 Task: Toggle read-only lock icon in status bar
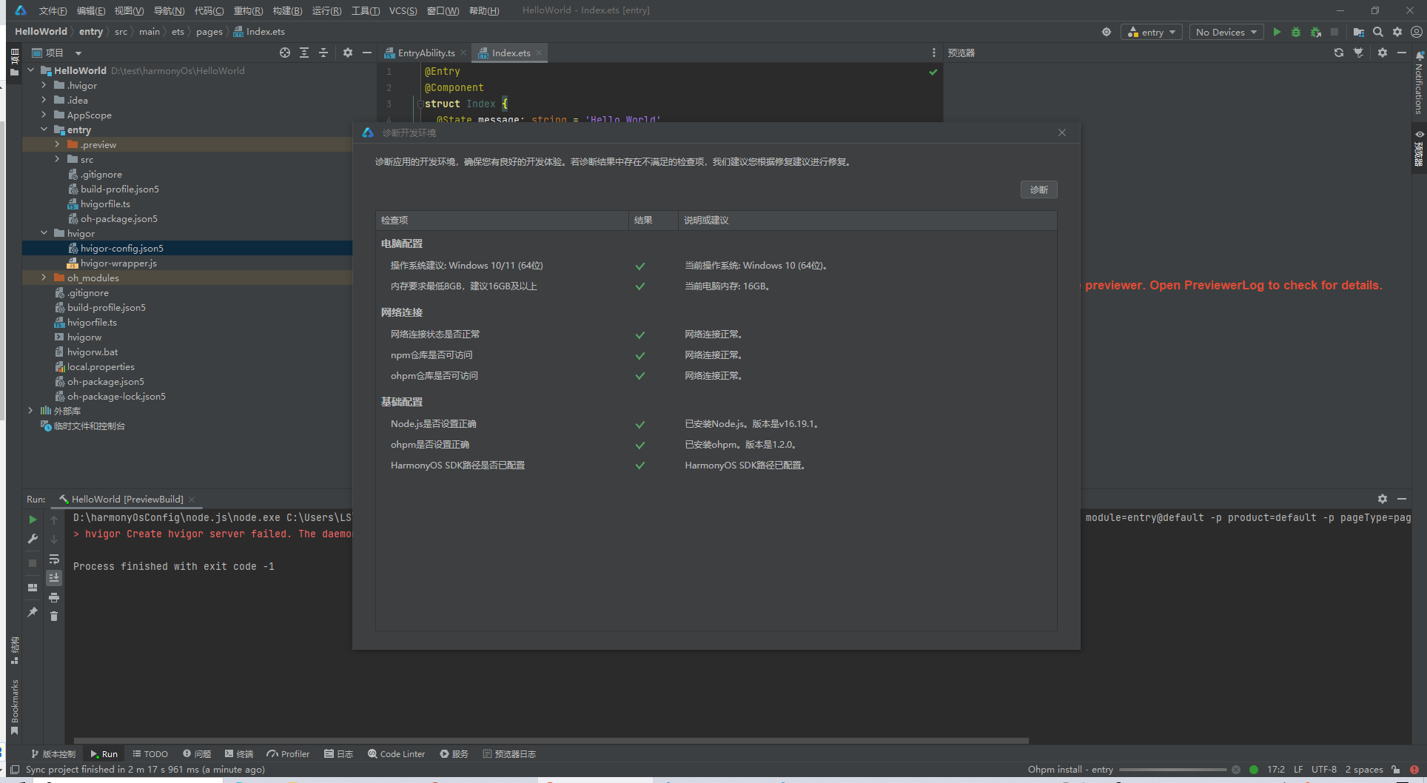pyautogui.click(x=1396, y=770)
